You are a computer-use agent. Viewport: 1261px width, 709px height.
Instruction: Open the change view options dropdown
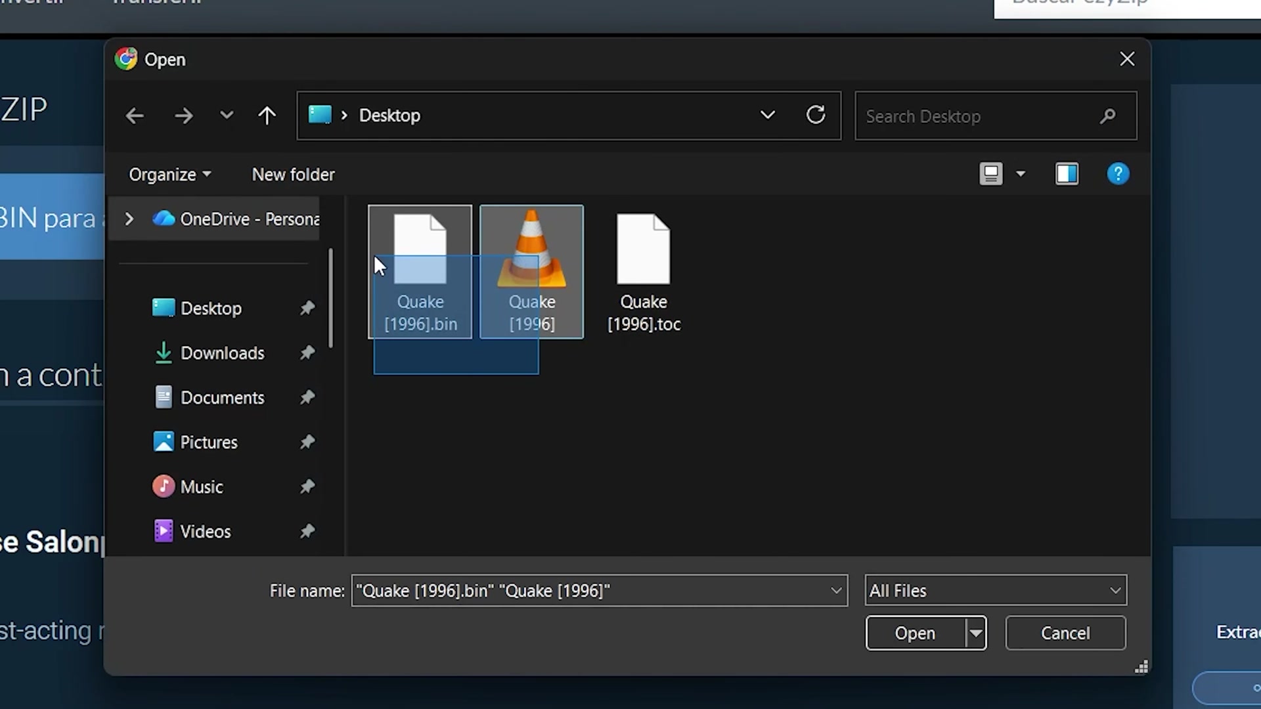click(1020, 173)
